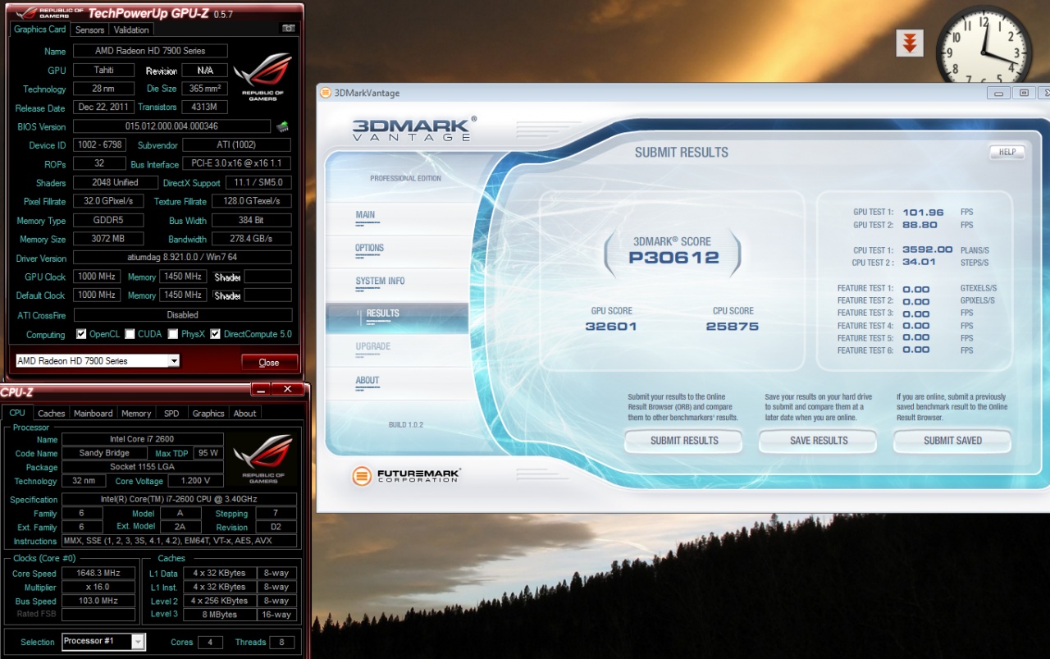Viewport: 1050px width, 659px height.
Task: Open the Processor #1 selection dropdown
Action: click(x=103, y=642)
